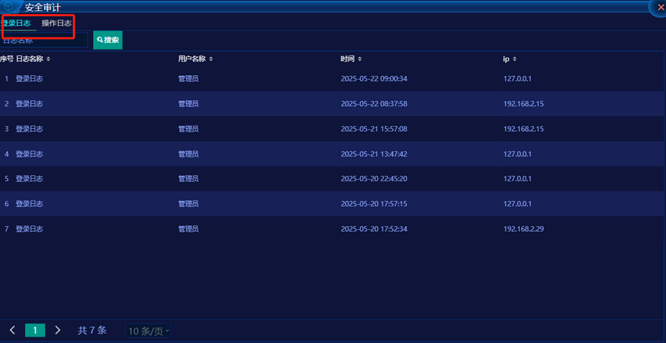
Task: Click 127.0.0.1 in the 13:47:42 row
Action: tap(518, 153)
